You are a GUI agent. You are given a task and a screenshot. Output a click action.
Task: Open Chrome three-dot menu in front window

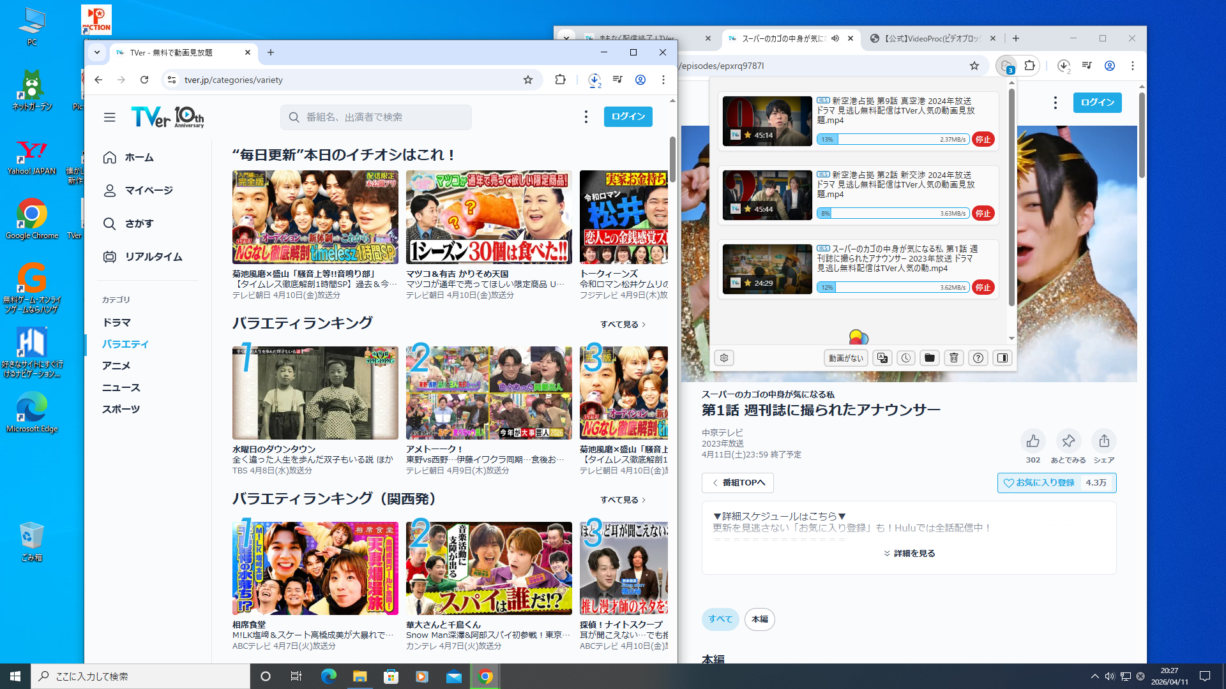tap(663, 80)
